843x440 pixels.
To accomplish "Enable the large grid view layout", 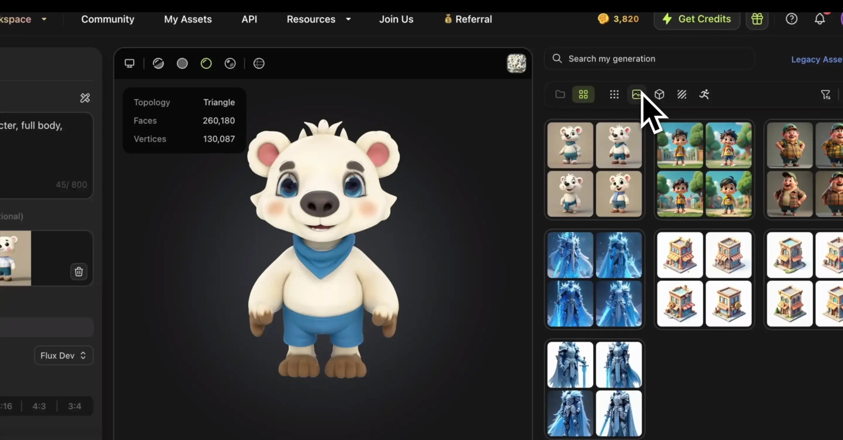I will [583, 95].
